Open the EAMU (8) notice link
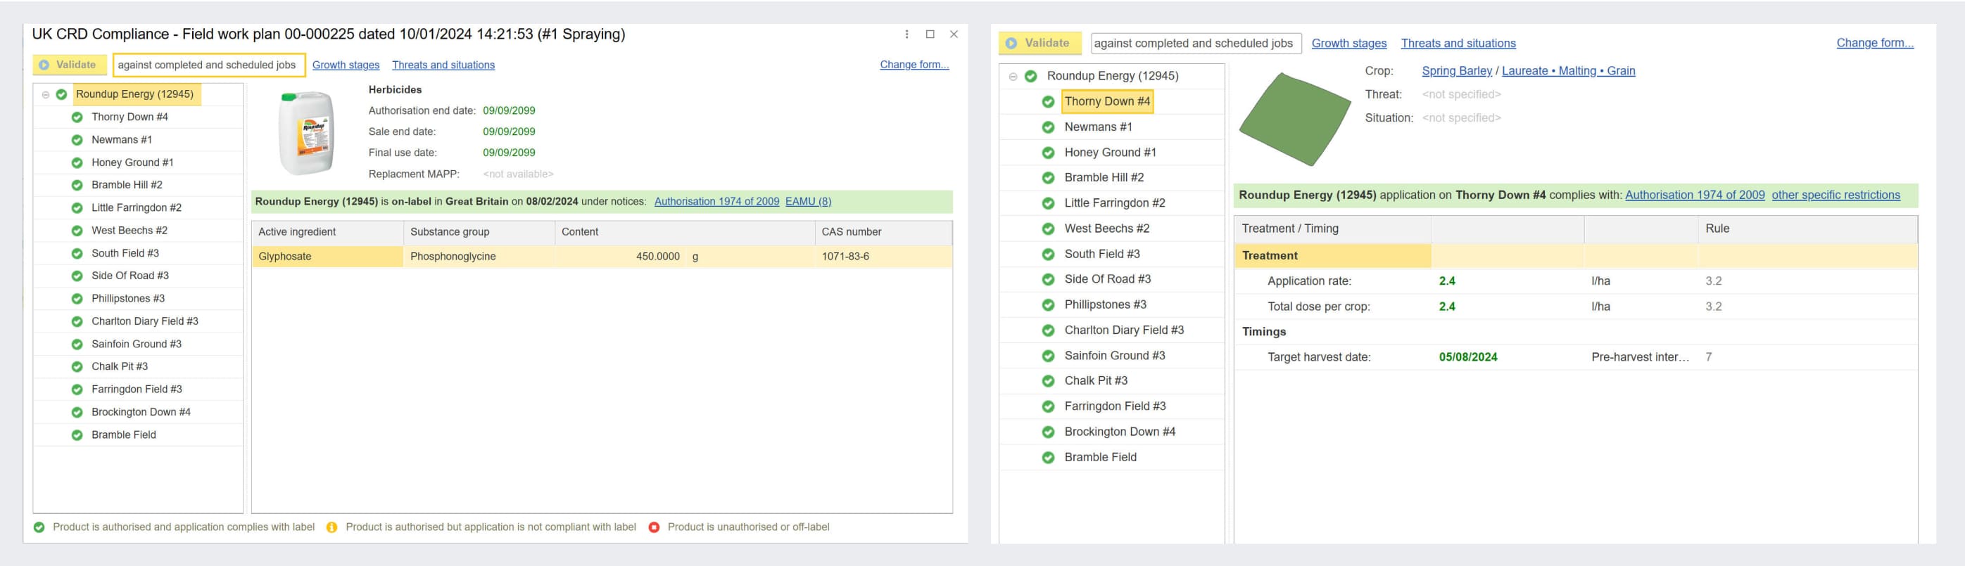The width and height of the screenshot is (1965, 566). click(808, 201)
